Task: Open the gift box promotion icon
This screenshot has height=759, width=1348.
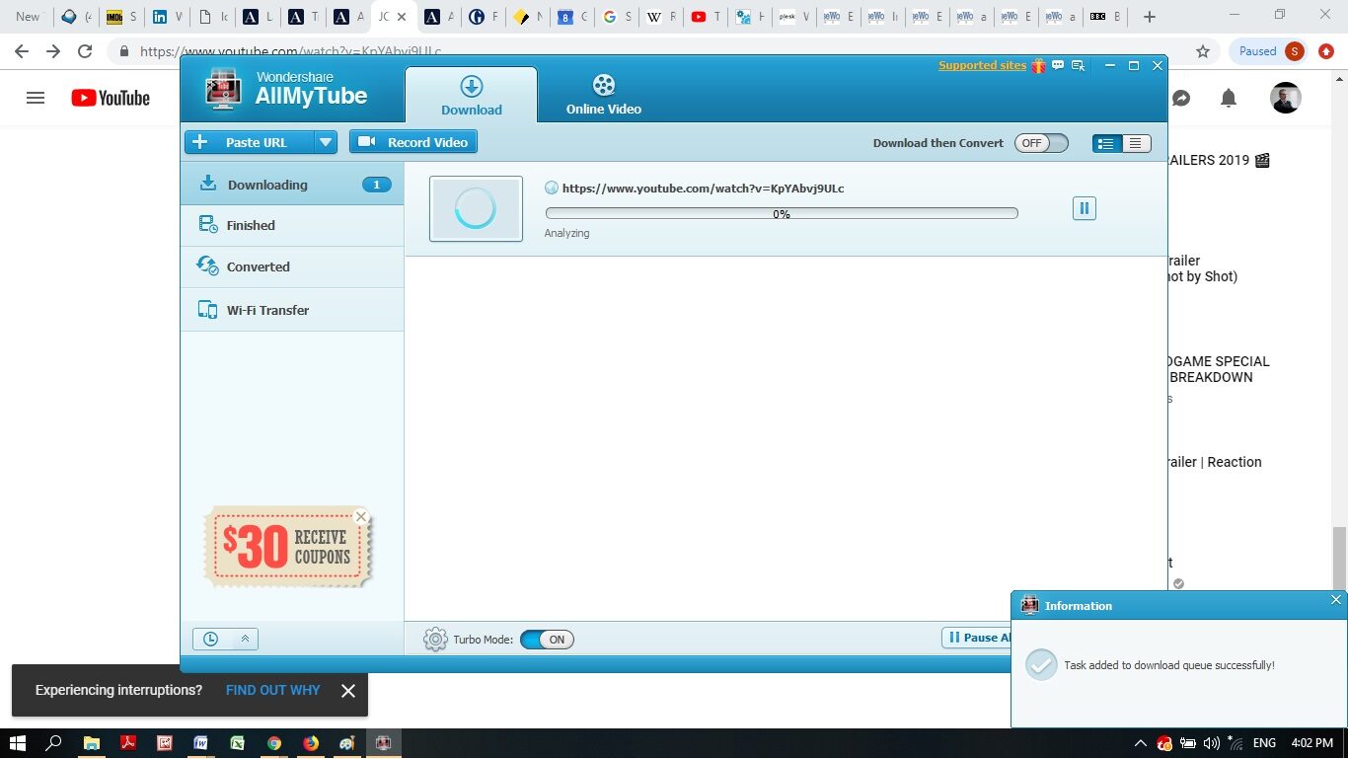Action: click(x=1038, y=66)
